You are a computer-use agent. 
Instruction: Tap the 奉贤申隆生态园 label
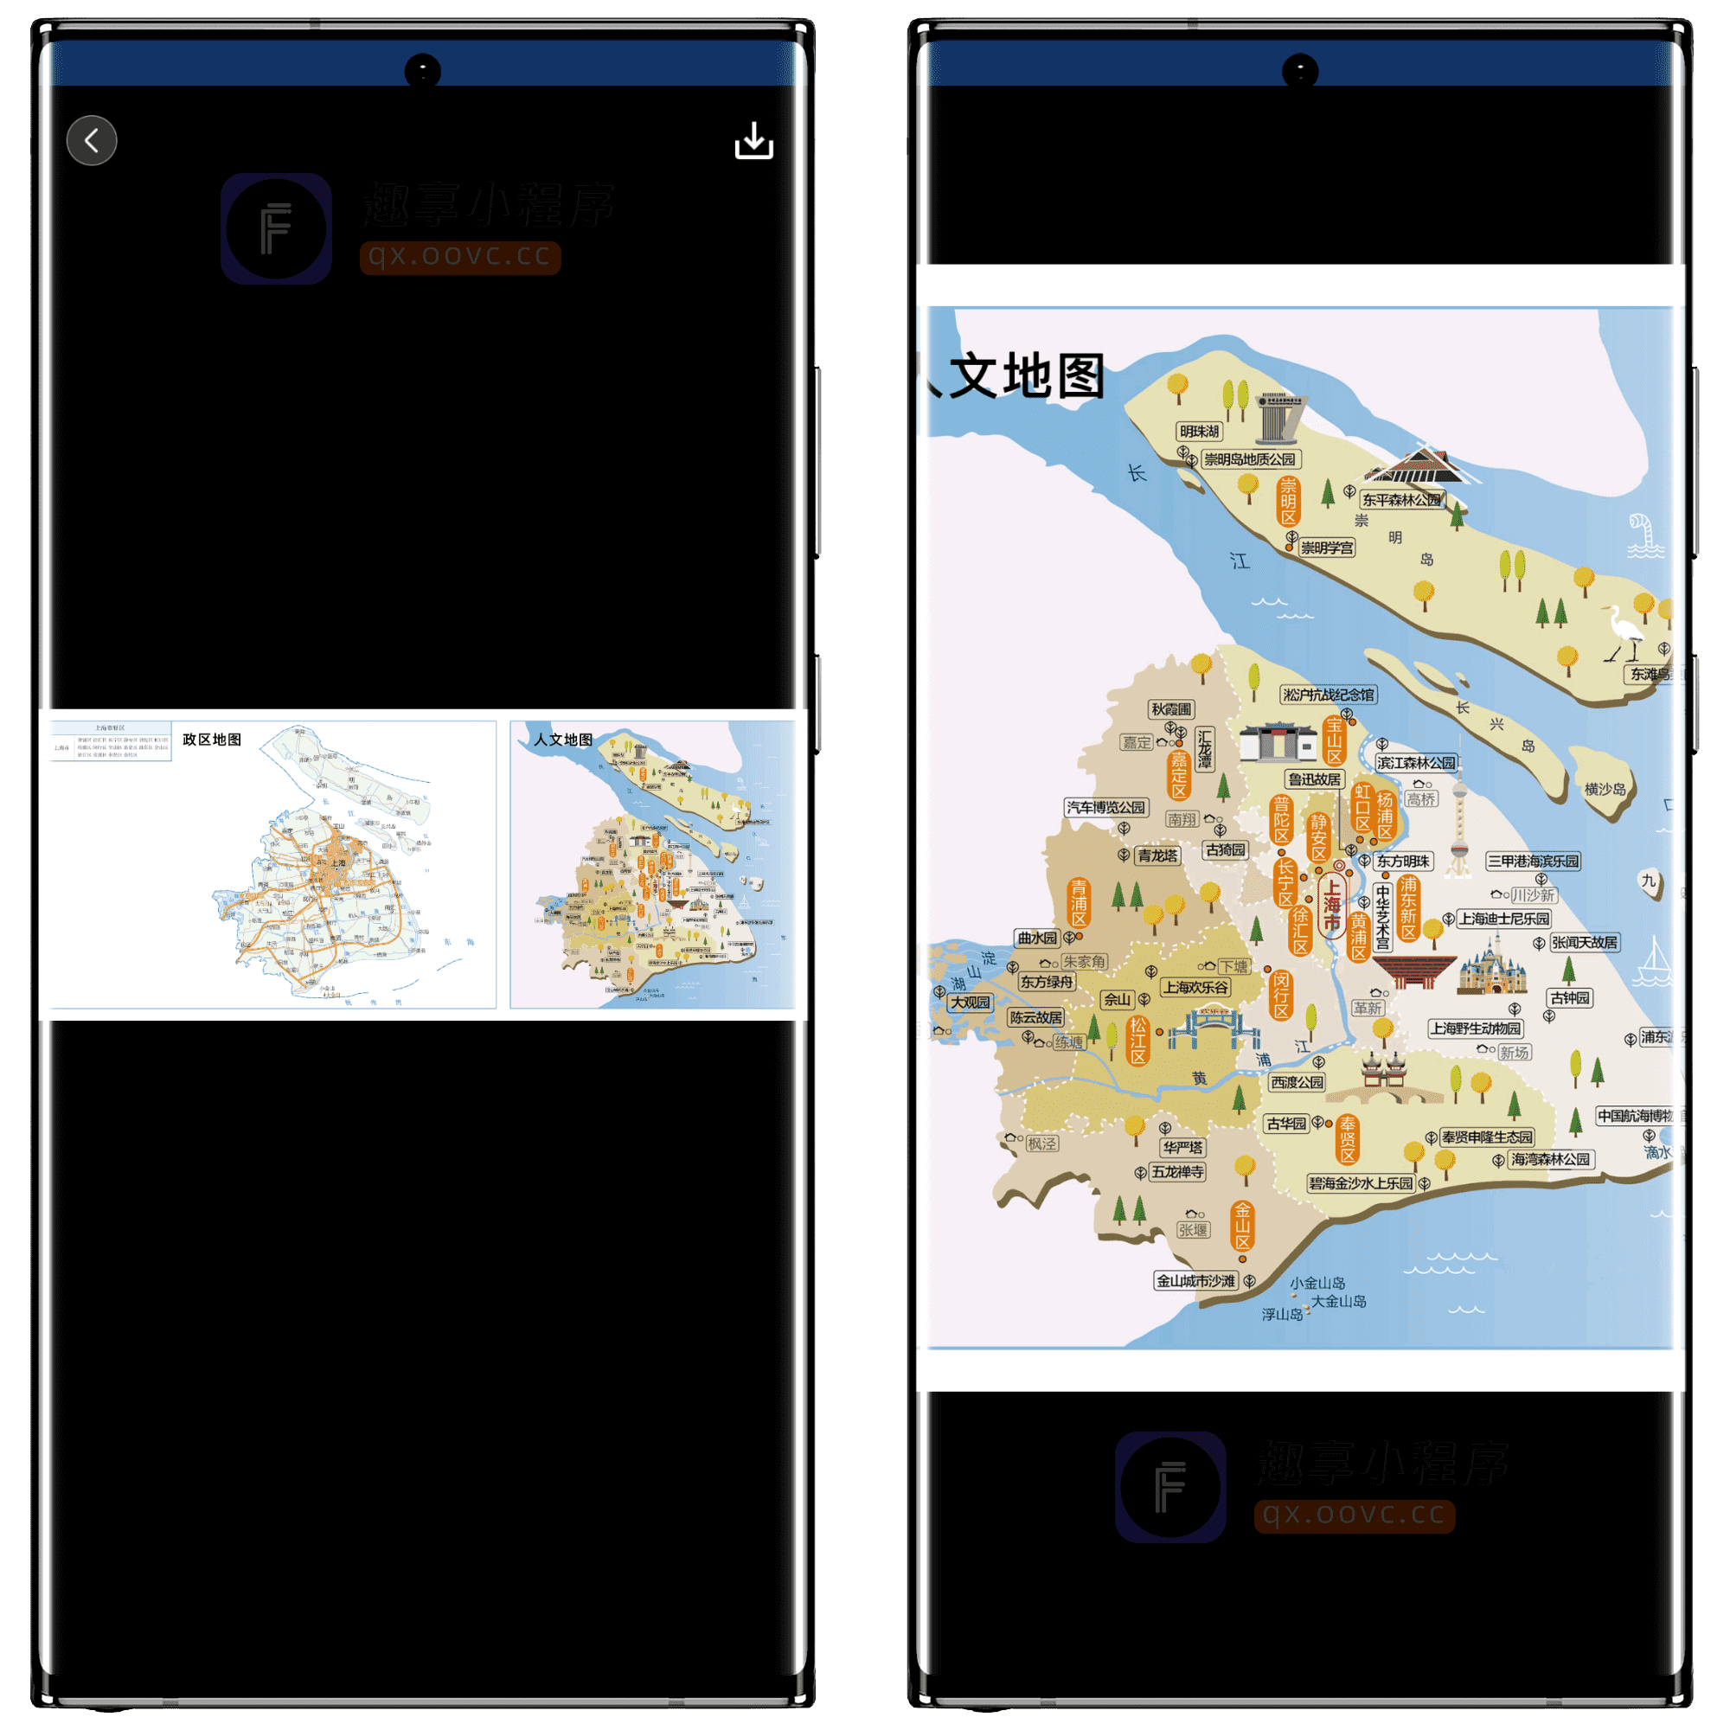point(1487,1137)
